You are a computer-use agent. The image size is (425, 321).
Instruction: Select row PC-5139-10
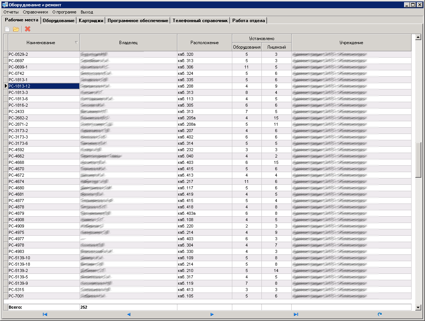(x=208, y=258)
